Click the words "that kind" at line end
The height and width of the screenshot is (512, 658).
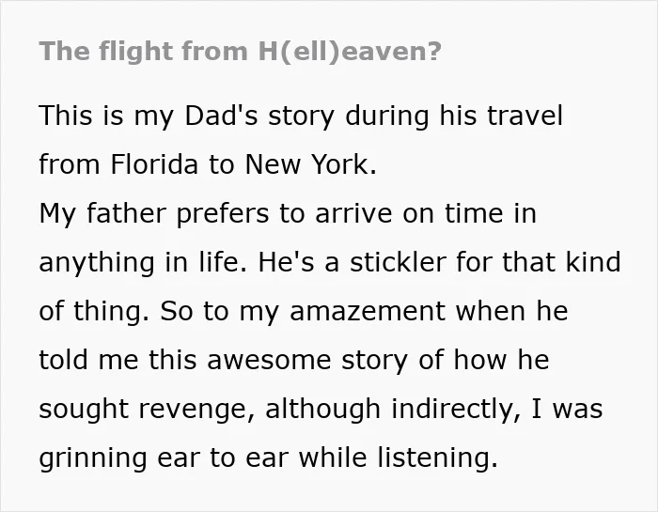coord(561,262)
